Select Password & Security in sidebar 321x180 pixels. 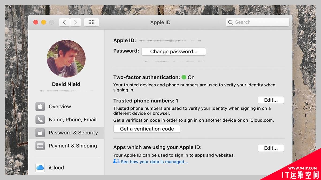point(66,133)
